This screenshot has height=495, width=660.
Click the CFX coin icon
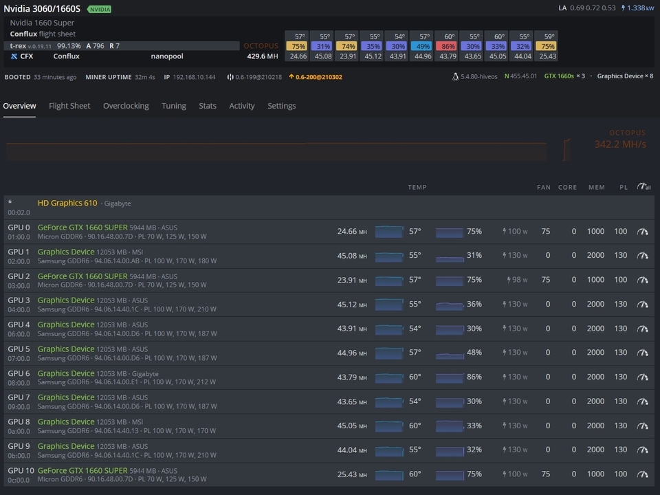[x=14, y=56]
